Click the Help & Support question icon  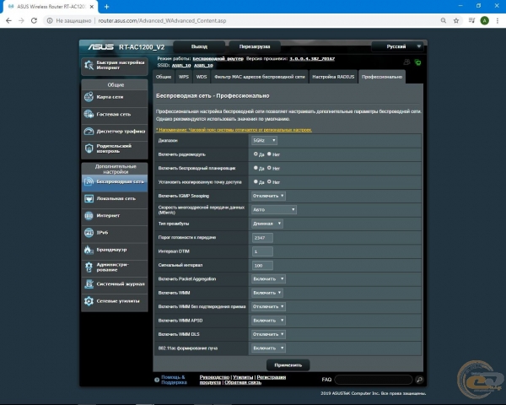click(157, 380)
